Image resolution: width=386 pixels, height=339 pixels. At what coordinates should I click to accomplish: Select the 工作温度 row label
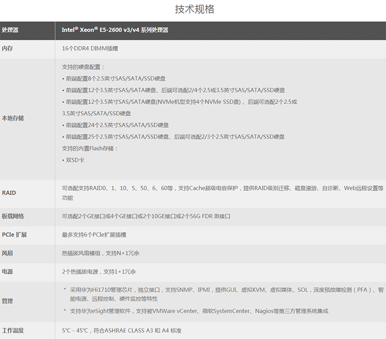tap(13, 331)
